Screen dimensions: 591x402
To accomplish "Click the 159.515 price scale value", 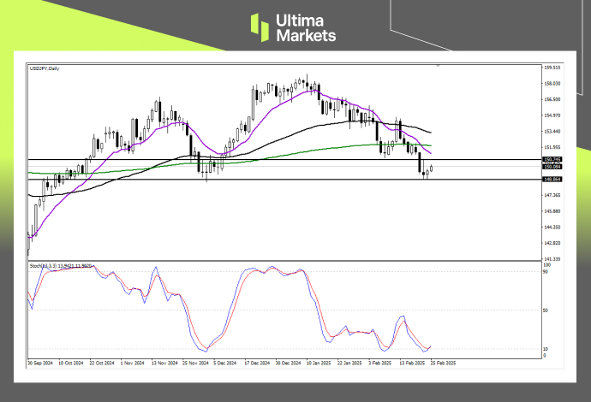I will tap(551, 68).
